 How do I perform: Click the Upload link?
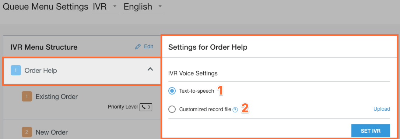[x=382, y=109]
